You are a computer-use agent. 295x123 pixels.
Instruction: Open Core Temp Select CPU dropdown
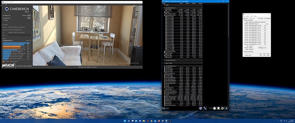[x=253, y=19]
